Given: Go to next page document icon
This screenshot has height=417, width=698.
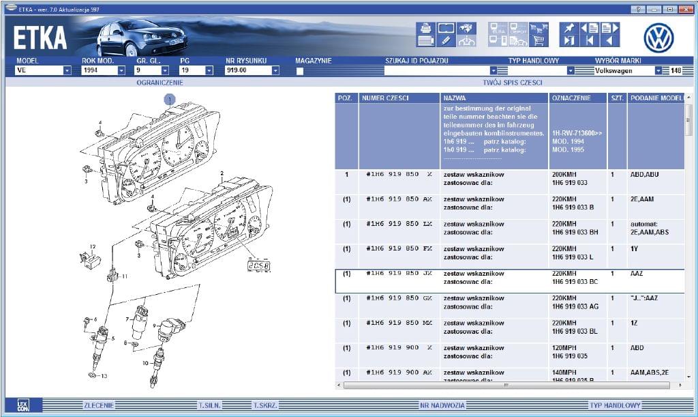Looking at the screenshot, I should click(610, 29).
